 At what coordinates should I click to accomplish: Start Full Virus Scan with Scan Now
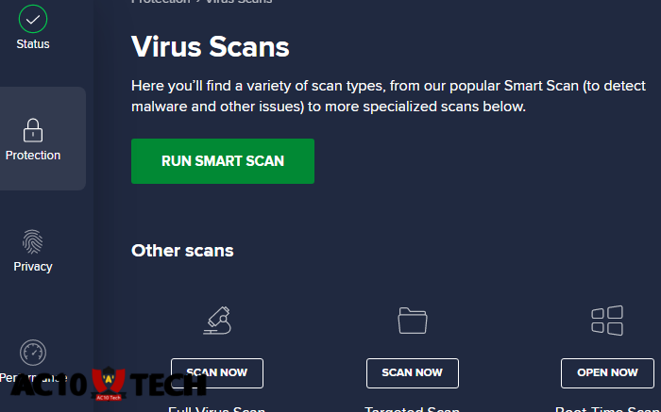click(217, 372)
